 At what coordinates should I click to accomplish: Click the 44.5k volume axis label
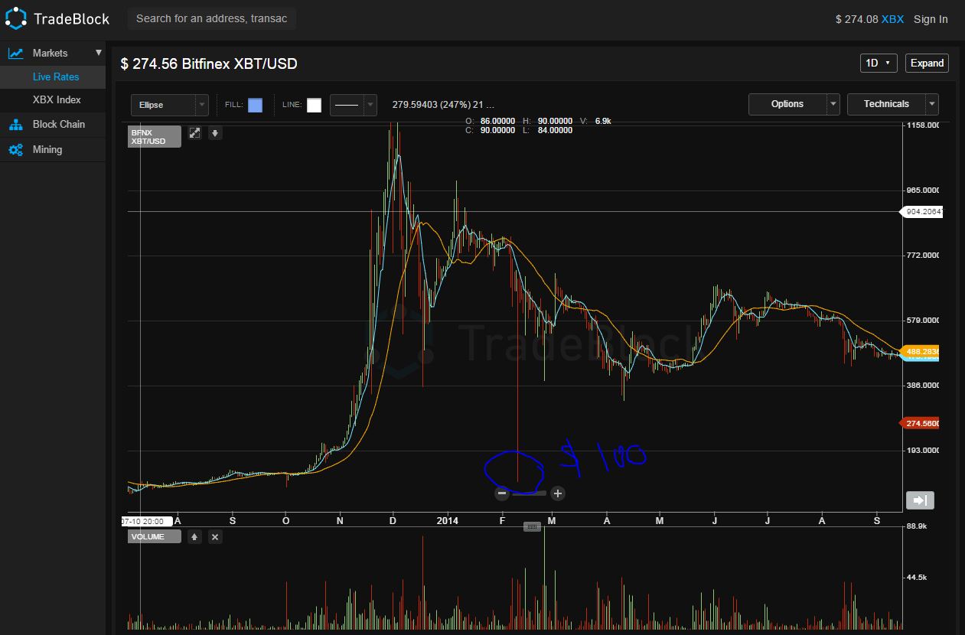point(917,578)
